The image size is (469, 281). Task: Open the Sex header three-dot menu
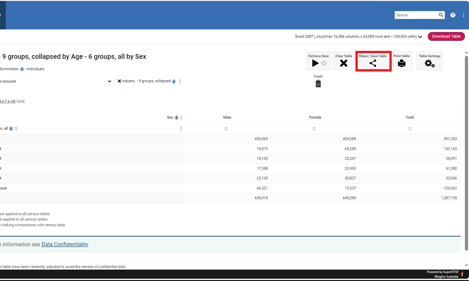click(x=181, y=118)
